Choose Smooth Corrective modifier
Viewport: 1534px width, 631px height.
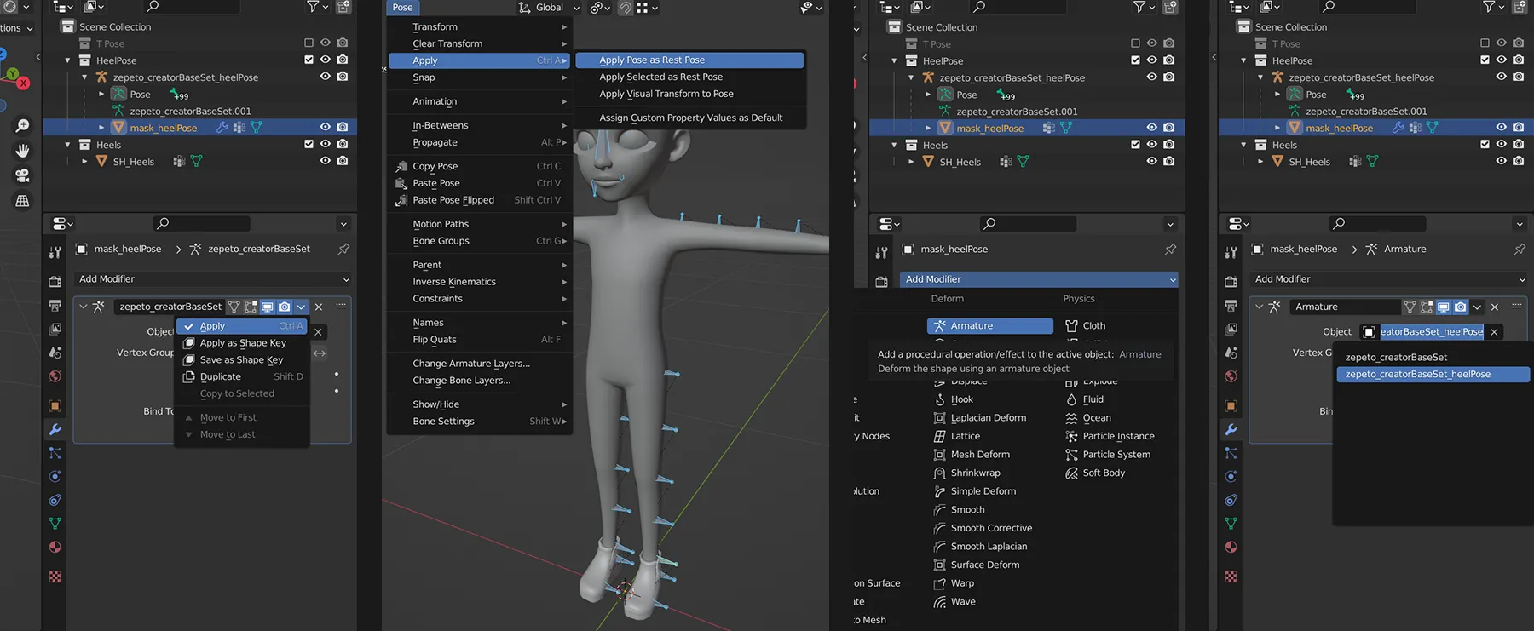click(x=990, y=528)
